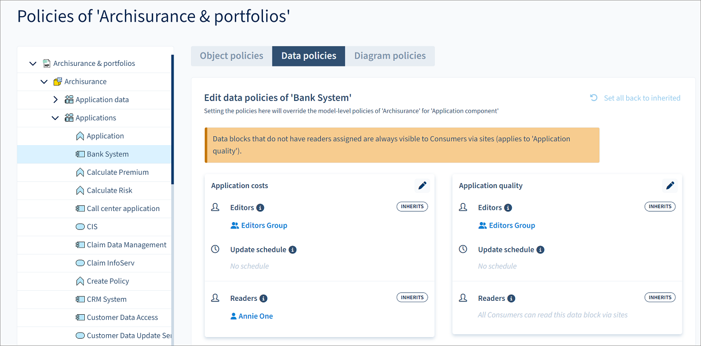This screenshot has width=701, height=346.
Task: Open the Diagram policies tab
Action: (x=390, y=56)
